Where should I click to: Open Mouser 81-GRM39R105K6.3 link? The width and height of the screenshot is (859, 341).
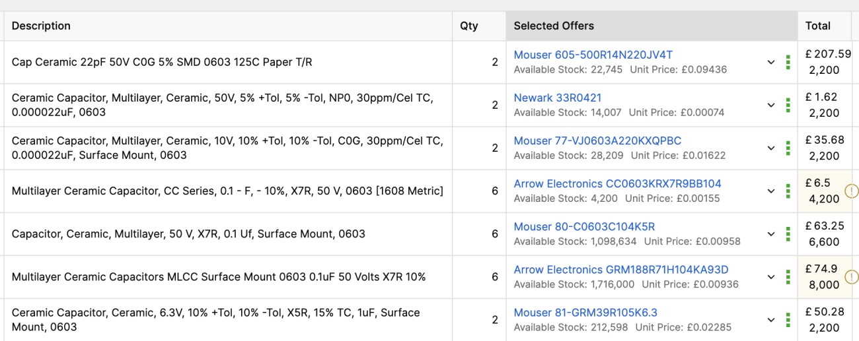click(x=585, y=312)
